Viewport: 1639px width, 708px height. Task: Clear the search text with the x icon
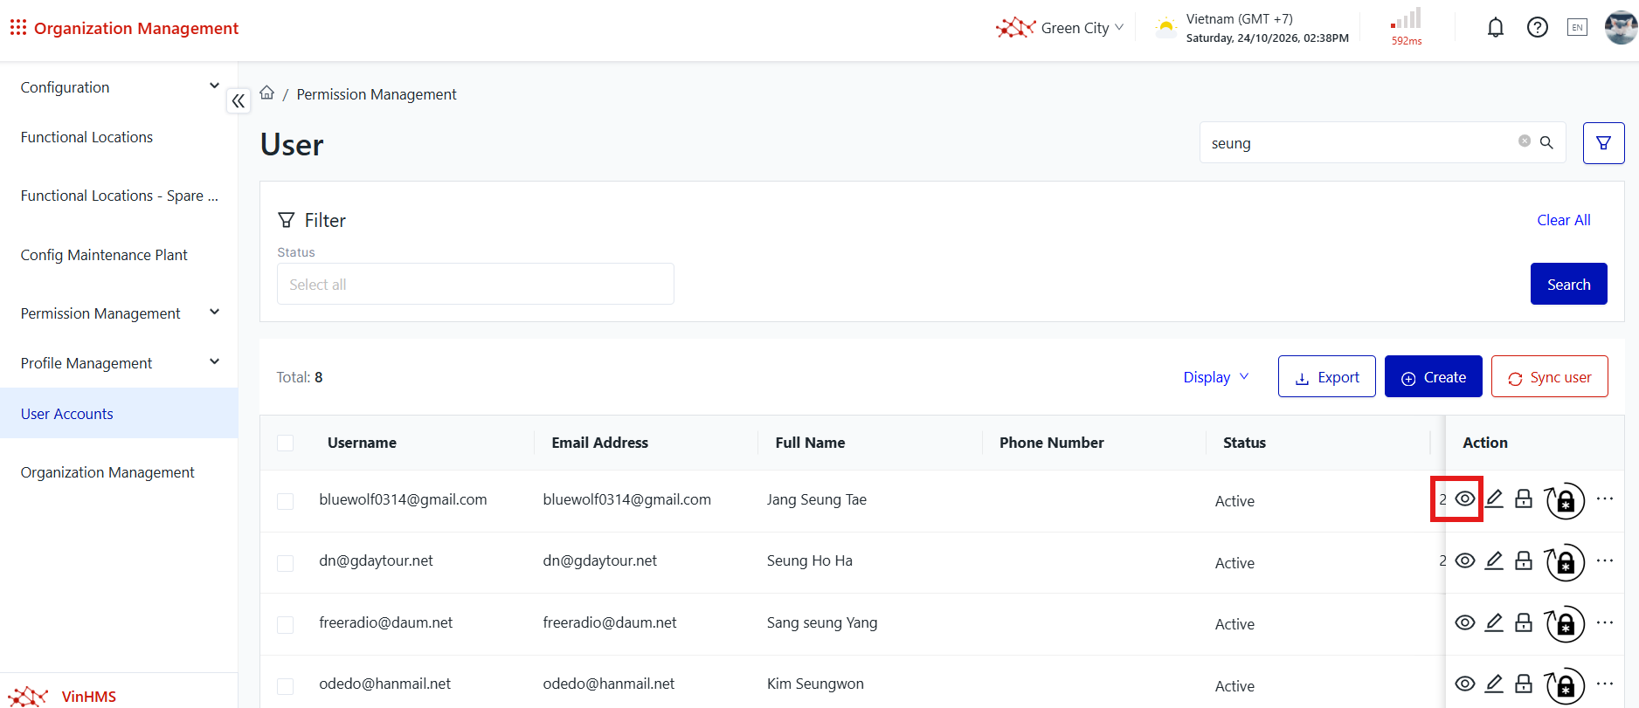pyautogui.click(x=1525, y=141)
